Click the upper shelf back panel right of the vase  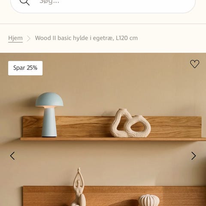[176, 127]
